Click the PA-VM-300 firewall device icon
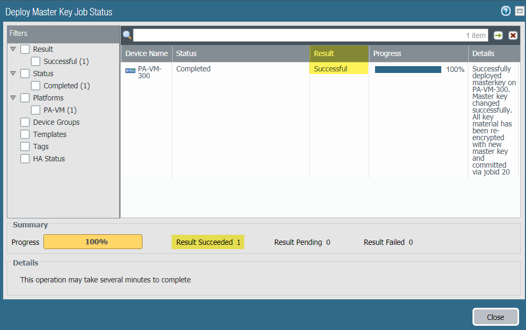This screenshot has width=526, height=330. pos(130,70)
